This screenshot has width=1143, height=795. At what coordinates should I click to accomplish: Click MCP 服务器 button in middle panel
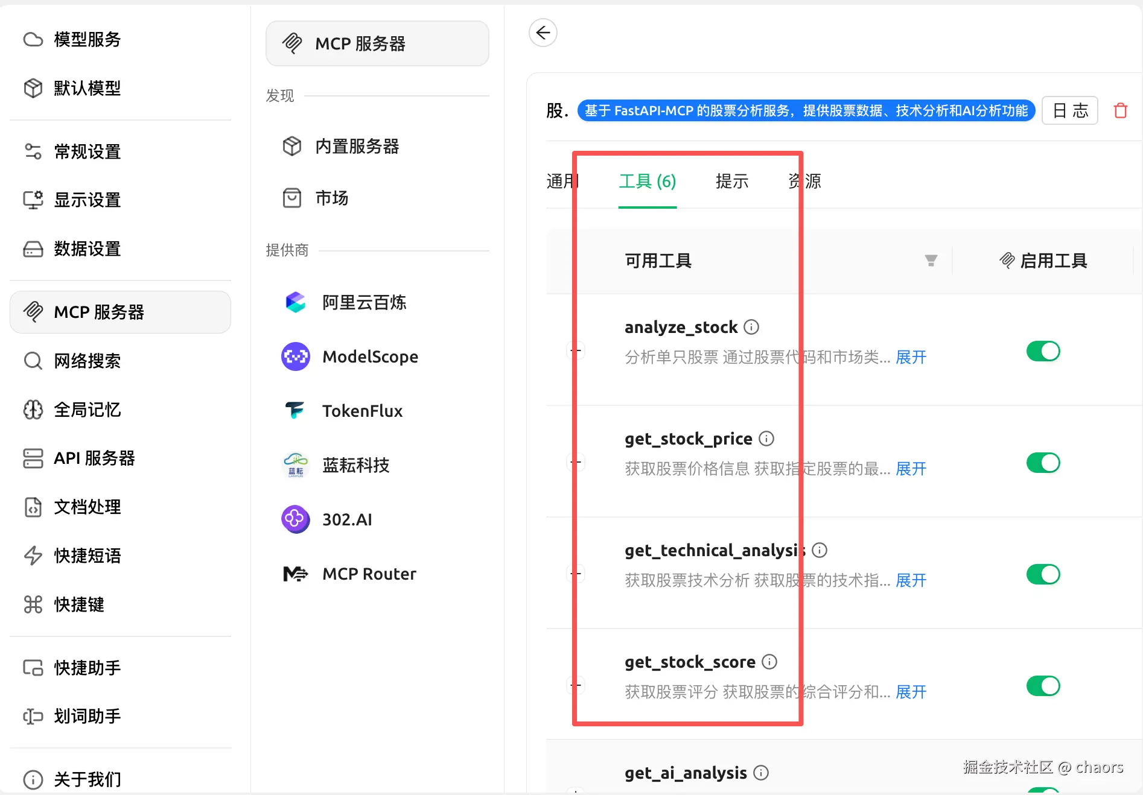(377, 43)
